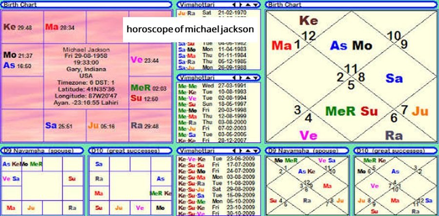Click Ke 29:48 in the pink birth chart
The height and width of the screenshot is (216, 439).
click(x=18, y=27)
